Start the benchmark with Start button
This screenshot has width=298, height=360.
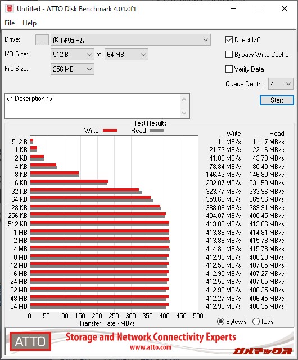click(x=277, y=100)
